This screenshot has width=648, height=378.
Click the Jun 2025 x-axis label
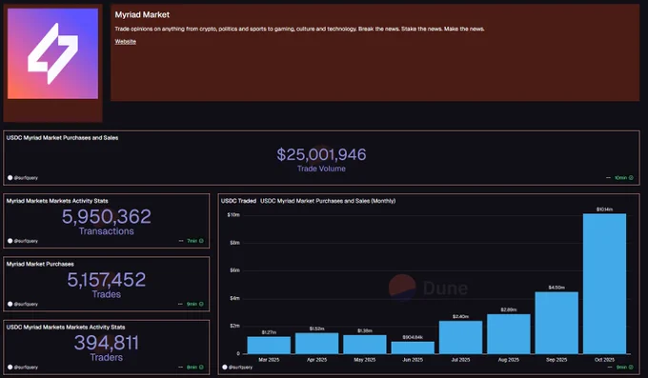[x=413, y=360]
